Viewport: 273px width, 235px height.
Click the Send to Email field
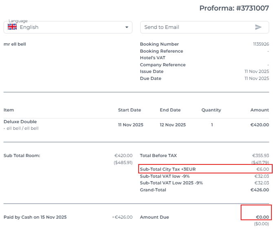196,27
